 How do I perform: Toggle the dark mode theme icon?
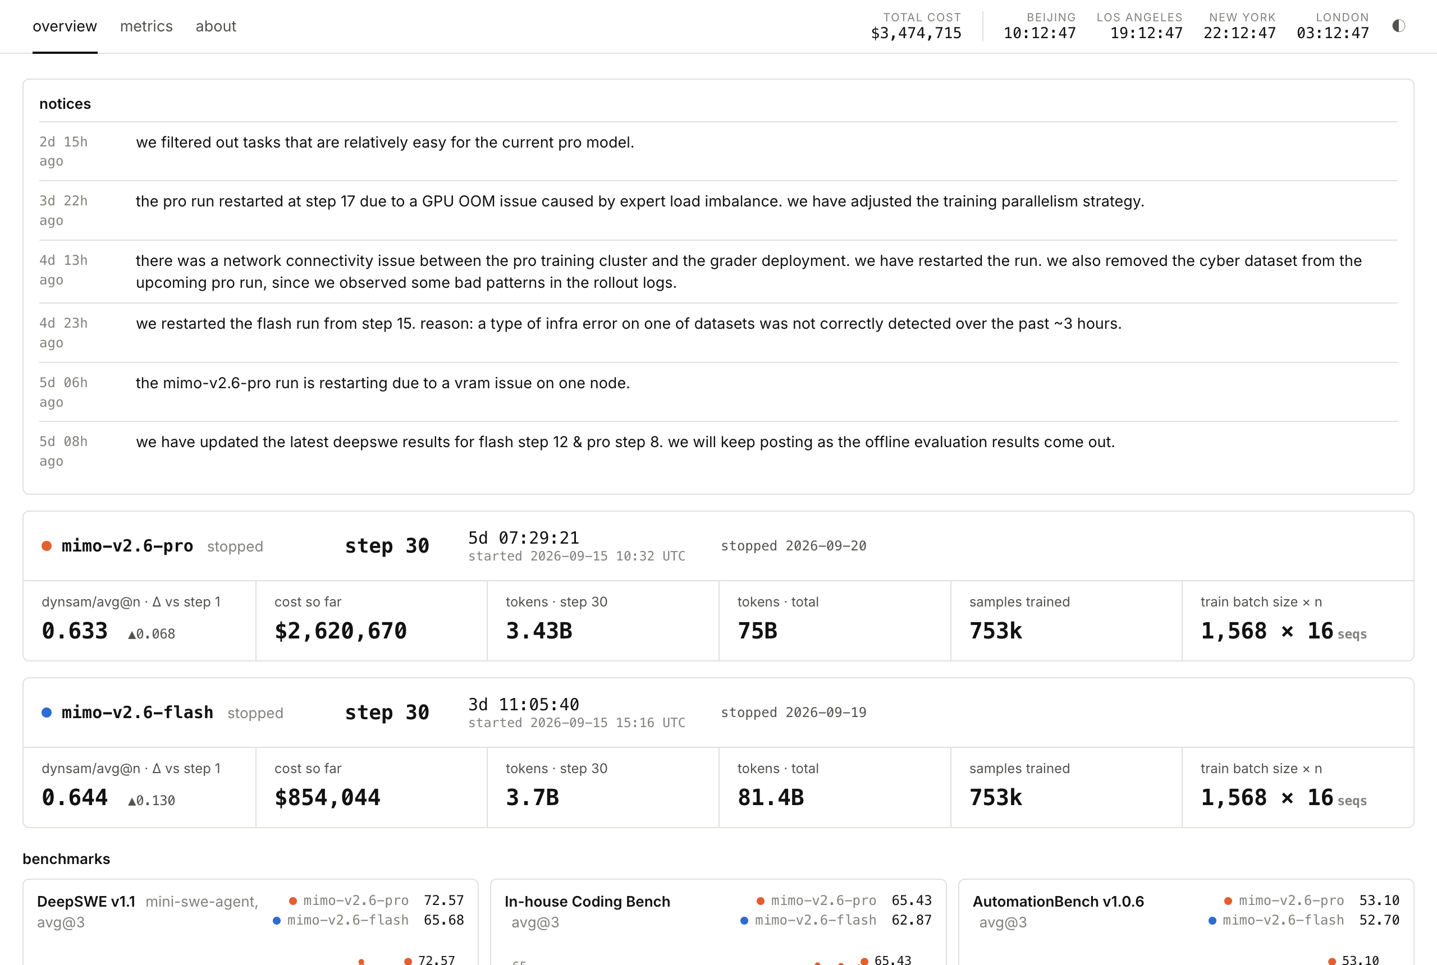(x=1398, y=26)
